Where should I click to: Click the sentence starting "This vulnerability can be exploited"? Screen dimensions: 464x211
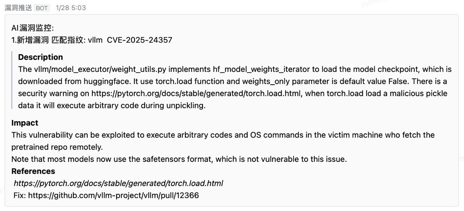(223, 135)
